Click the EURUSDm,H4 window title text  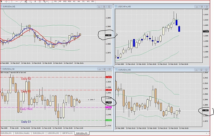(9, 69)
